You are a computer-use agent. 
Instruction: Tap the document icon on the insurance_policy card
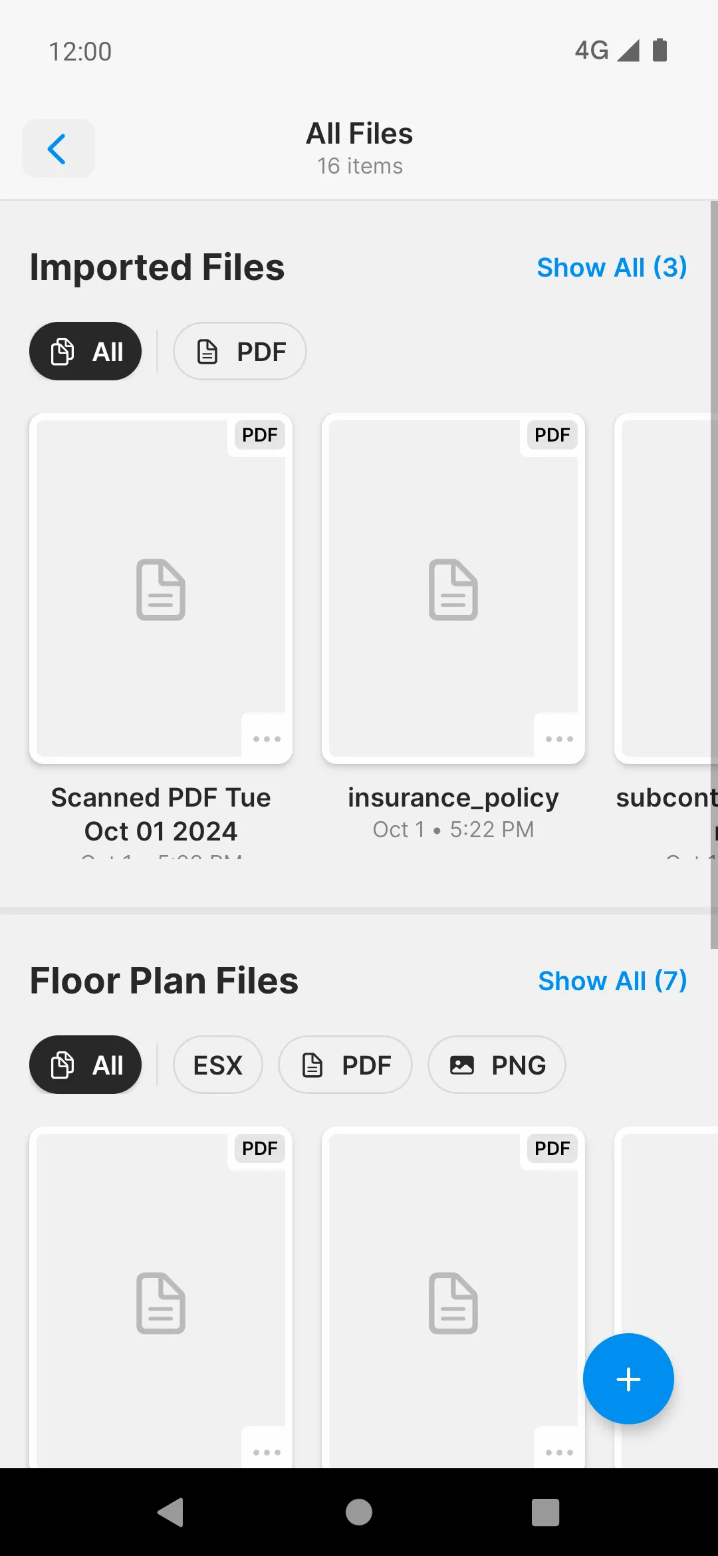pos(453,590)
